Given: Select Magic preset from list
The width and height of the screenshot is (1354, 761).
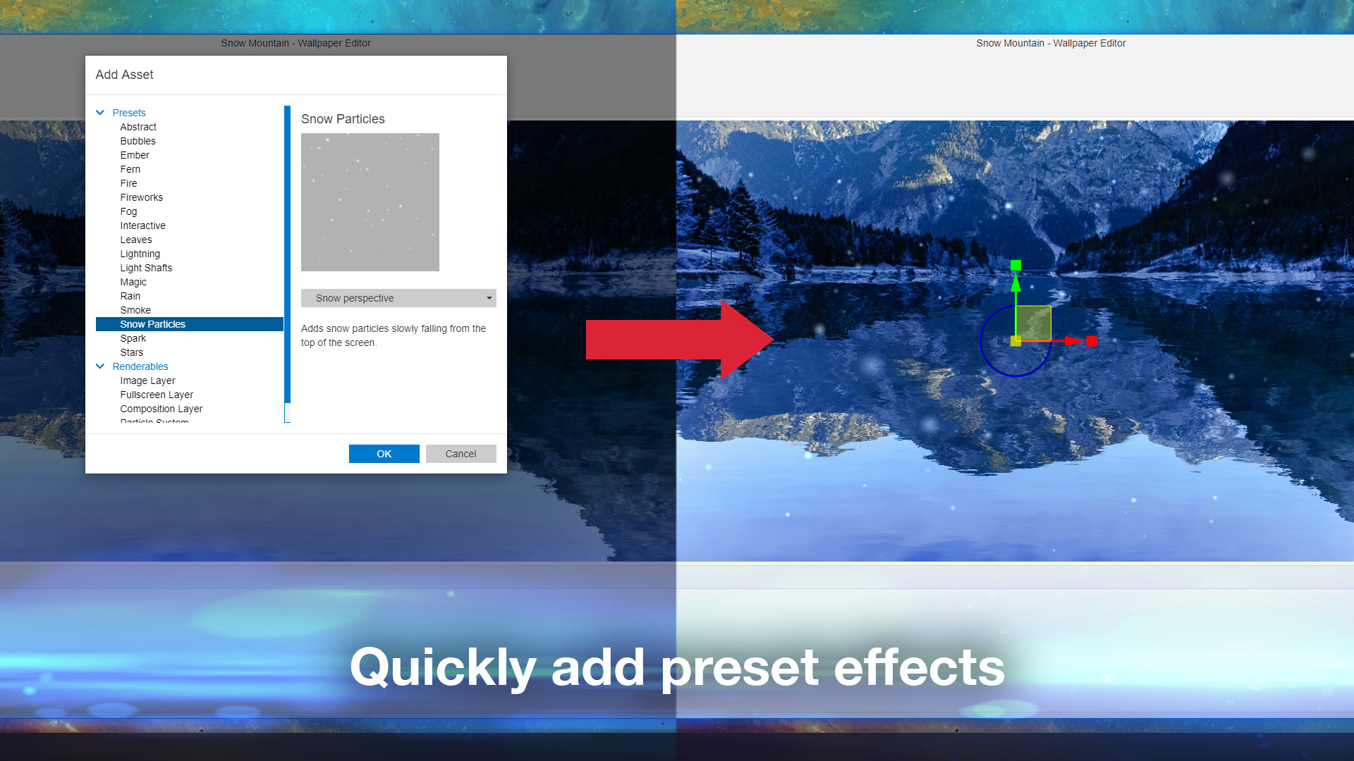Looking at the screenshot, I should 133,282.
